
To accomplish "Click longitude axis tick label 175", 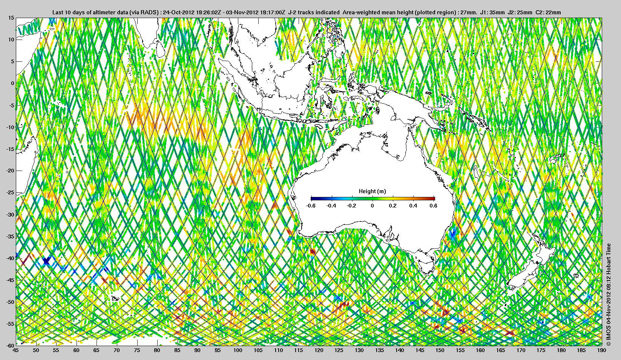I will coord(541,350).
